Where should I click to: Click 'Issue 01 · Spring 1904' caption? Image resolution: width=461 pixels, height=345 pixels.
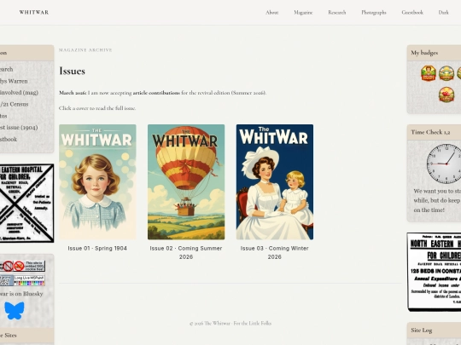(x=97, y=248)
